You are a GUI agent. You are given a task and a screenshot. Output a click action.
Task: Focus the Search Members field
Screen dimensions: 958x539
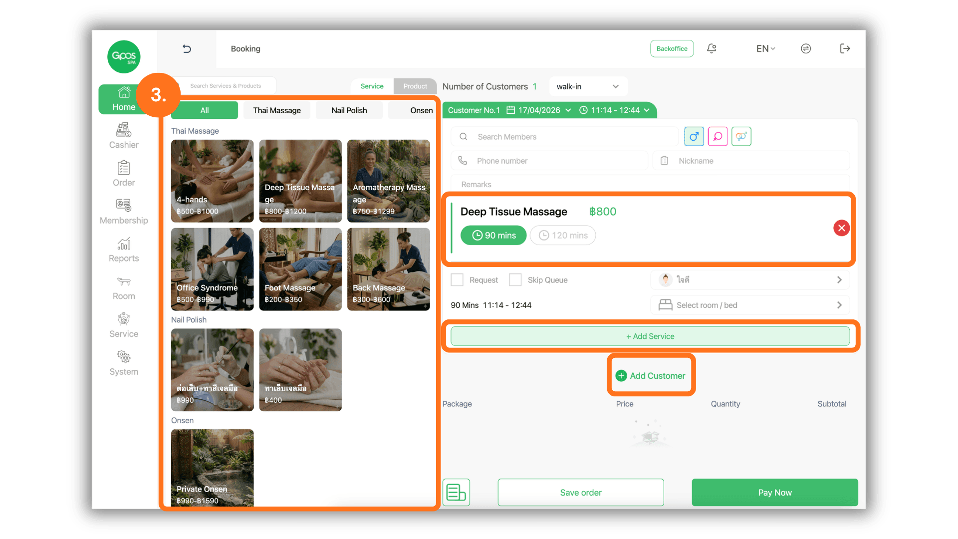(565, 137)
